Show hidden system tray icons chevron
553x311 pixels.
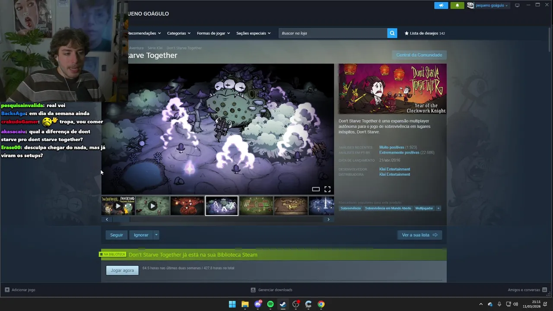click(481, 304)
